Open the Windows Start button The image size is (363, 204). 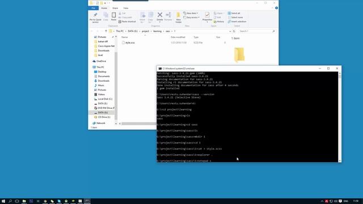click(x=3, y=201)
